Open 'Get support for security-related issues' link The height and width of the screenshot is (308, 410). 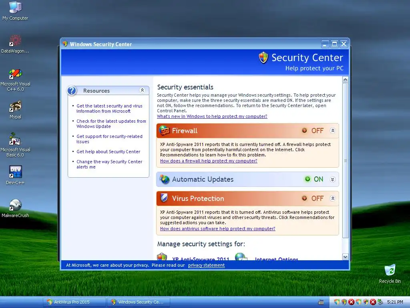pyautogui.click(x=109, y=139)
